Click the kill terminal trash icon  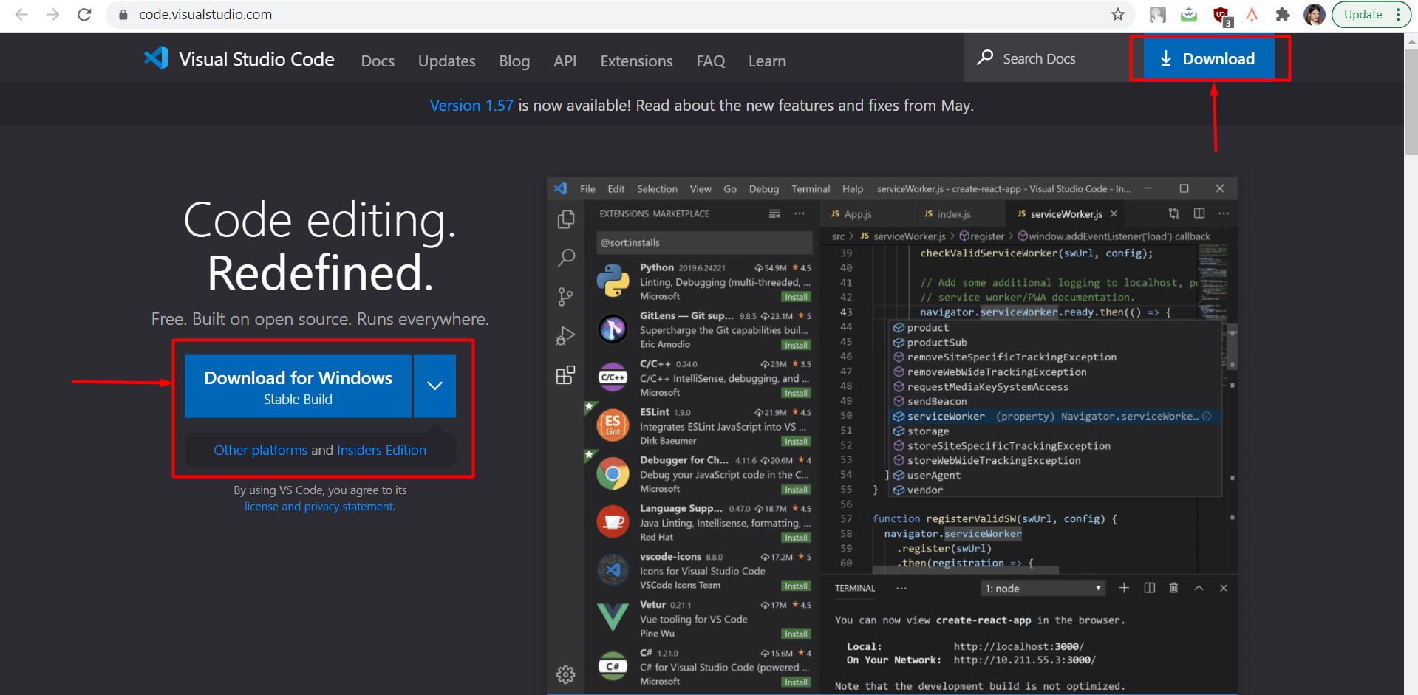click(x=1173, y=588)
